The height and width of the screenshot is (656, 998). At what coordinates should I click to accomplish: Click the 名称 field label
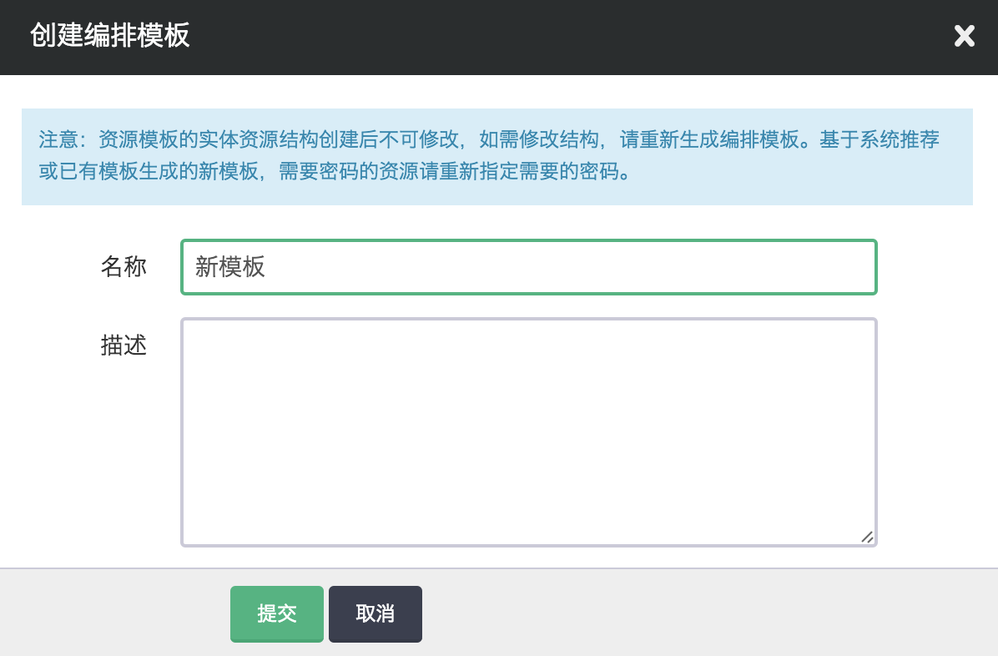[x=123, y=267]
